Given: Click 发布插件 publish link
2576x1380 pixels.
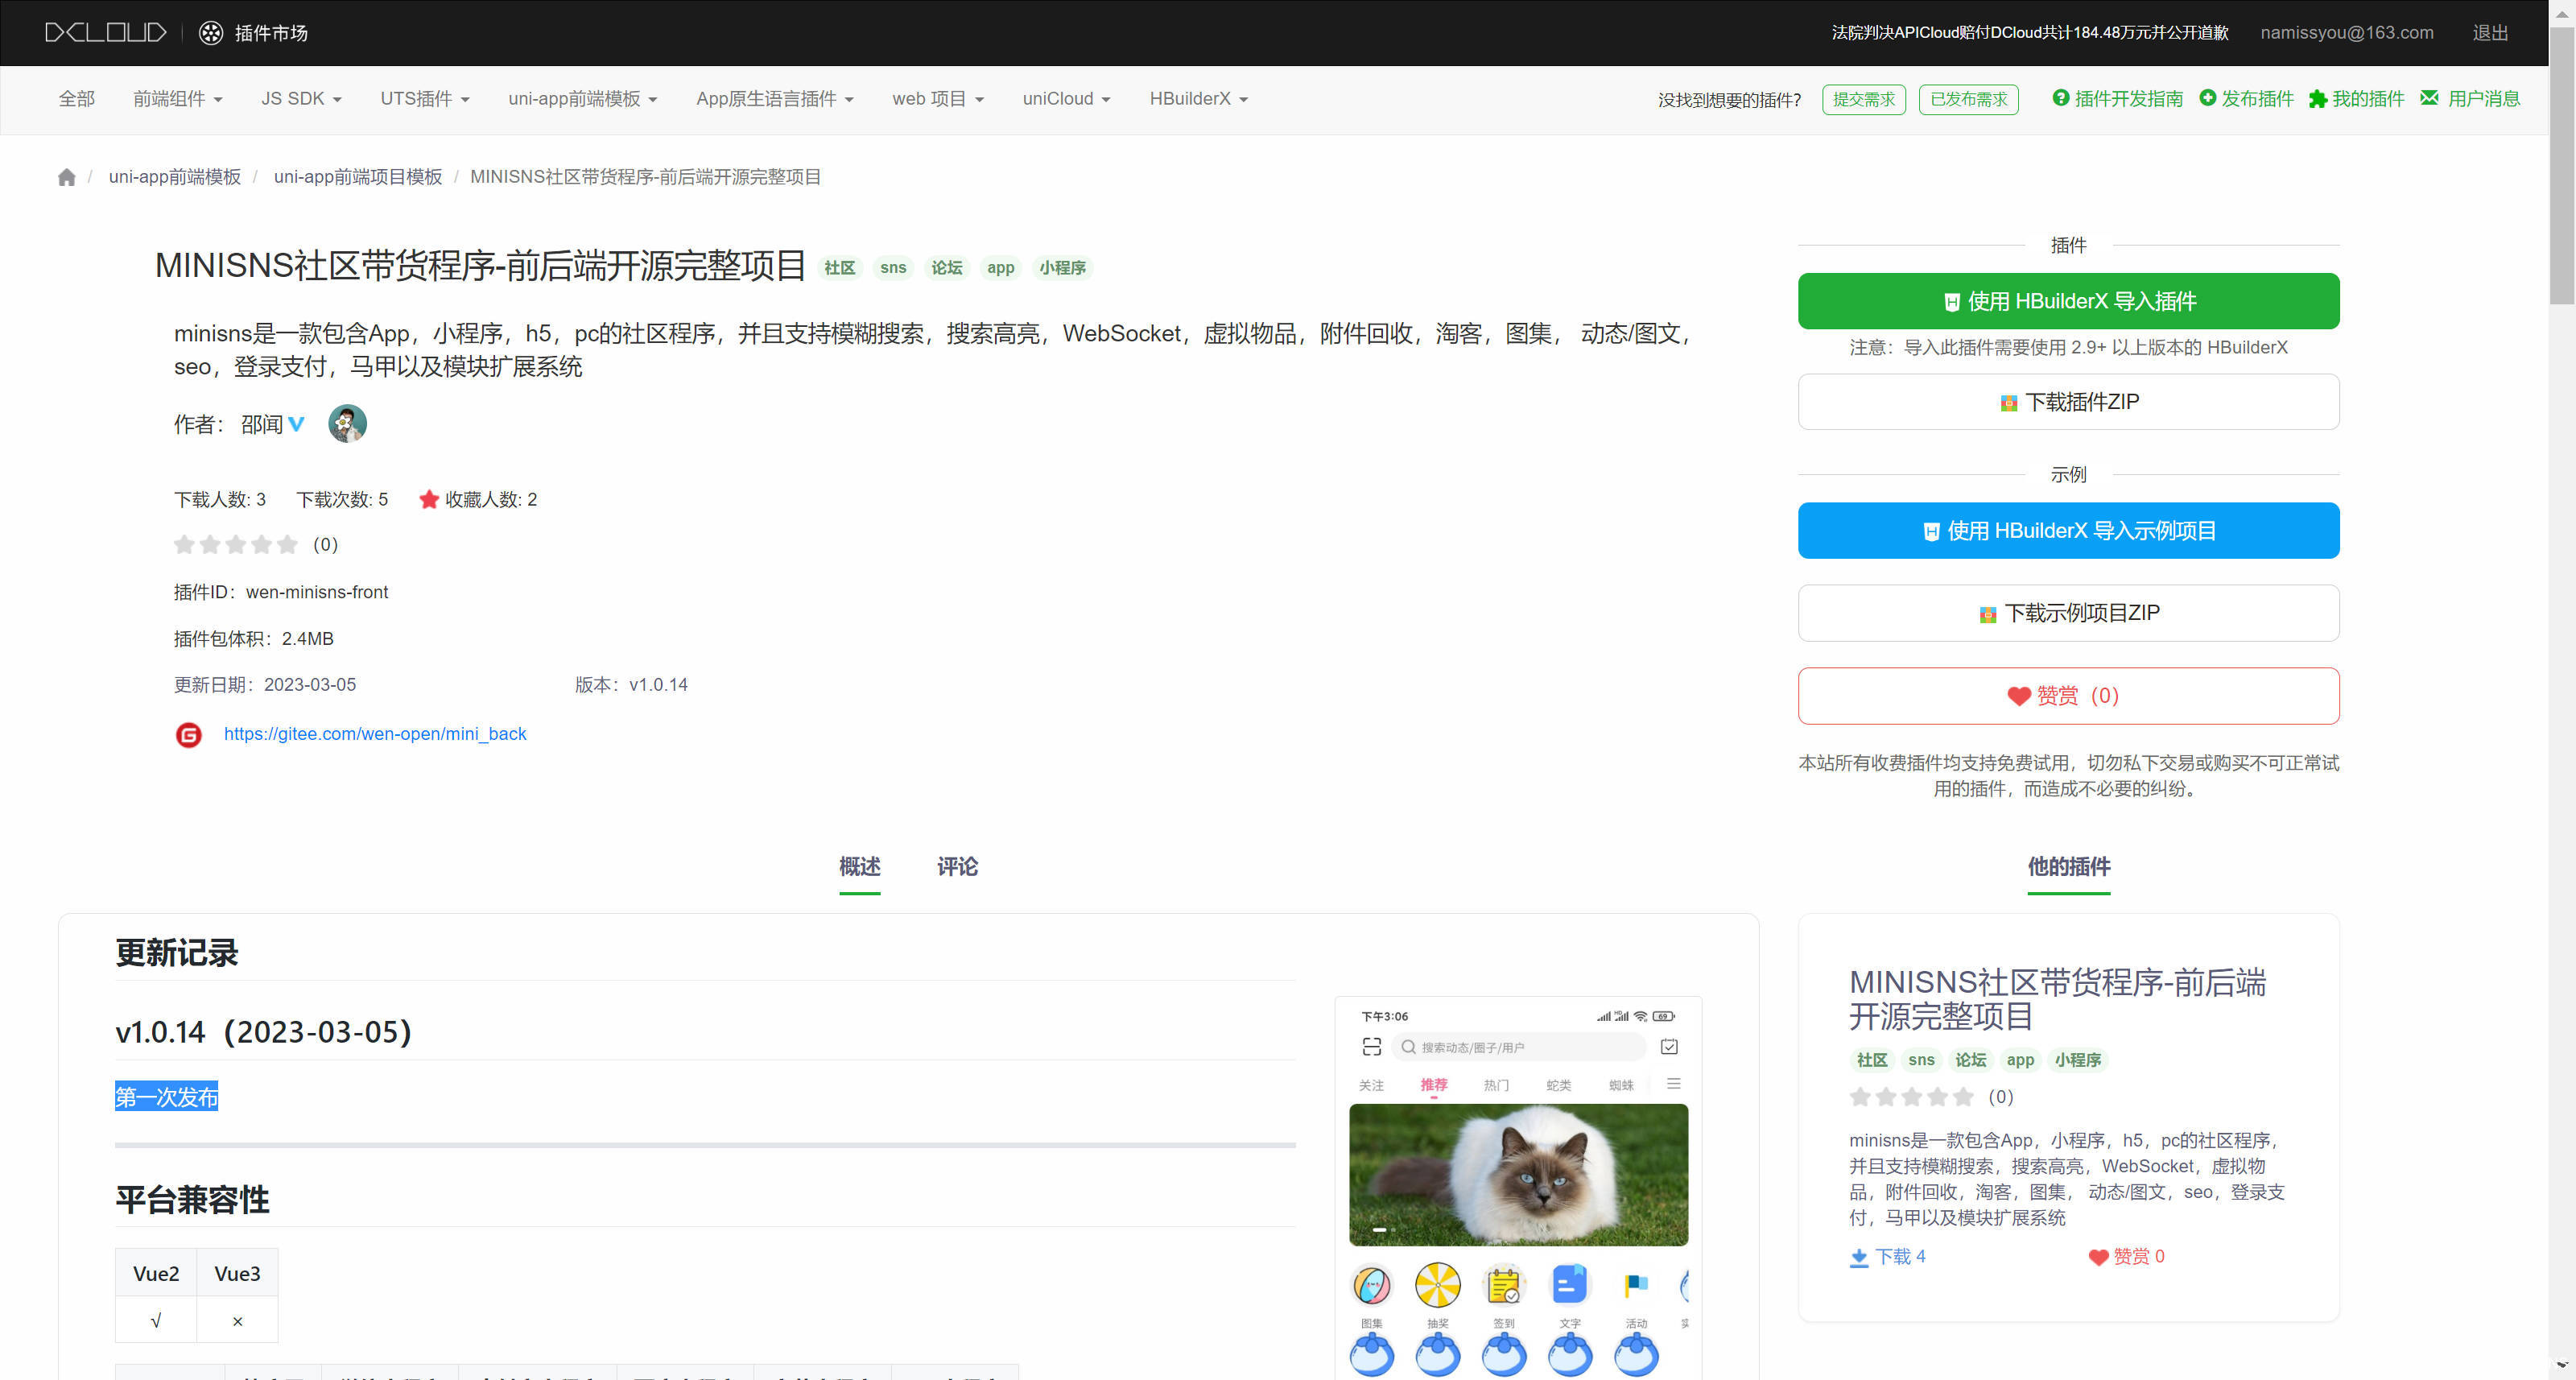Looking at the screenshot, I should 2246,98.
